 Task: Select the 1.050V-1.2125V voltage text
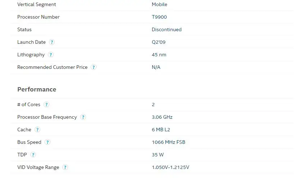(x=171, y=168)
